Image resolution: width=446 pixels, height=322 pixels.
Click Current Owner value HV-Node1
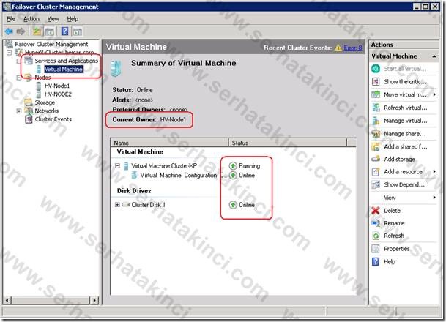(x=173, y=119)
